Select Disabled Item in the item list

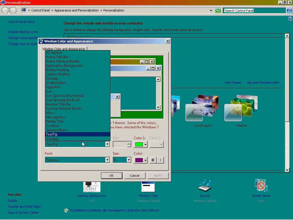(78, 83)
